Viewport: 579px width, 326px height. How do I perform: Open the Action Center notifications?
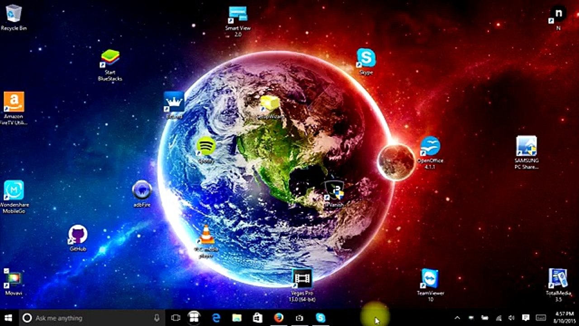click(x=526, y=318)
